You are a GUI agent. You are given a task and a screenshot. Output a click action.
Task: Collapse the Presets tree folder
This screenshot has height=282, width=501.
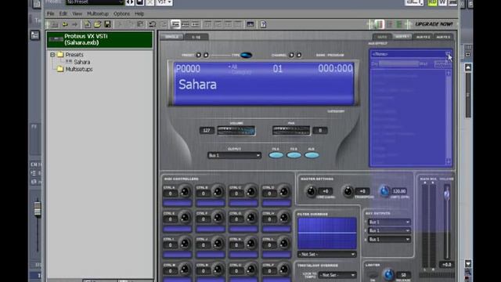point(52,55)
